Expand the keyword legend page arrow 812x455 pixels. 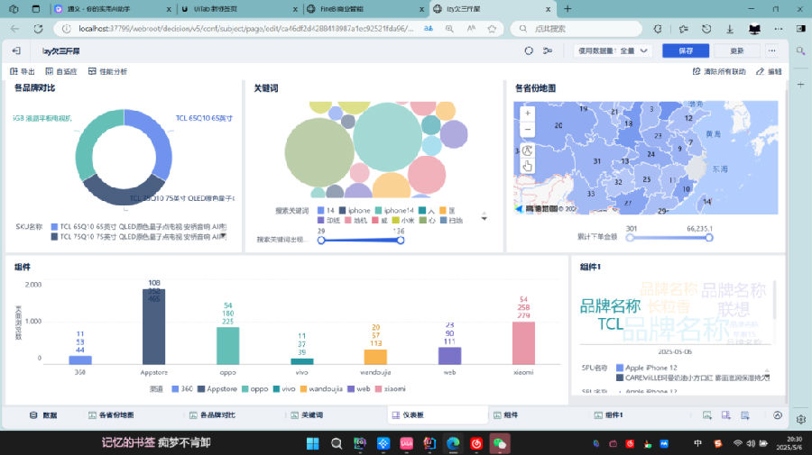[484, 217]
